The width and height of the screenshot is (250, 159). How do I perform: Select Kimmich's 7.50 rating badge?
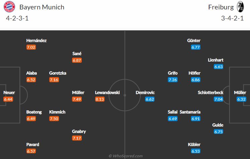(x=54, y=119)
